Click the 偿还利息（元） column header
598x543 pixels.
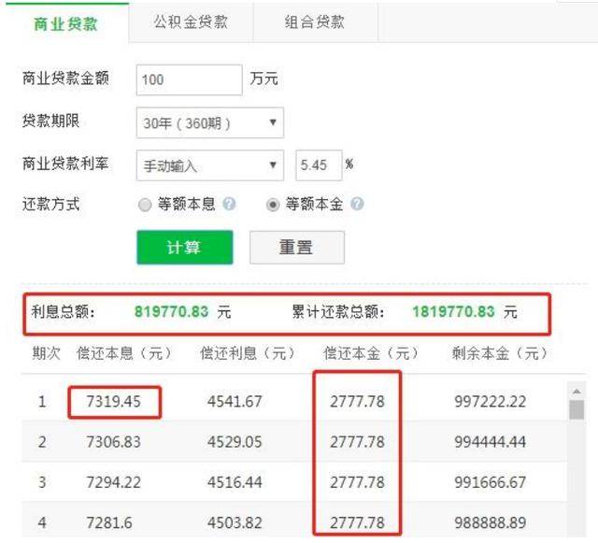click(248, 353)
